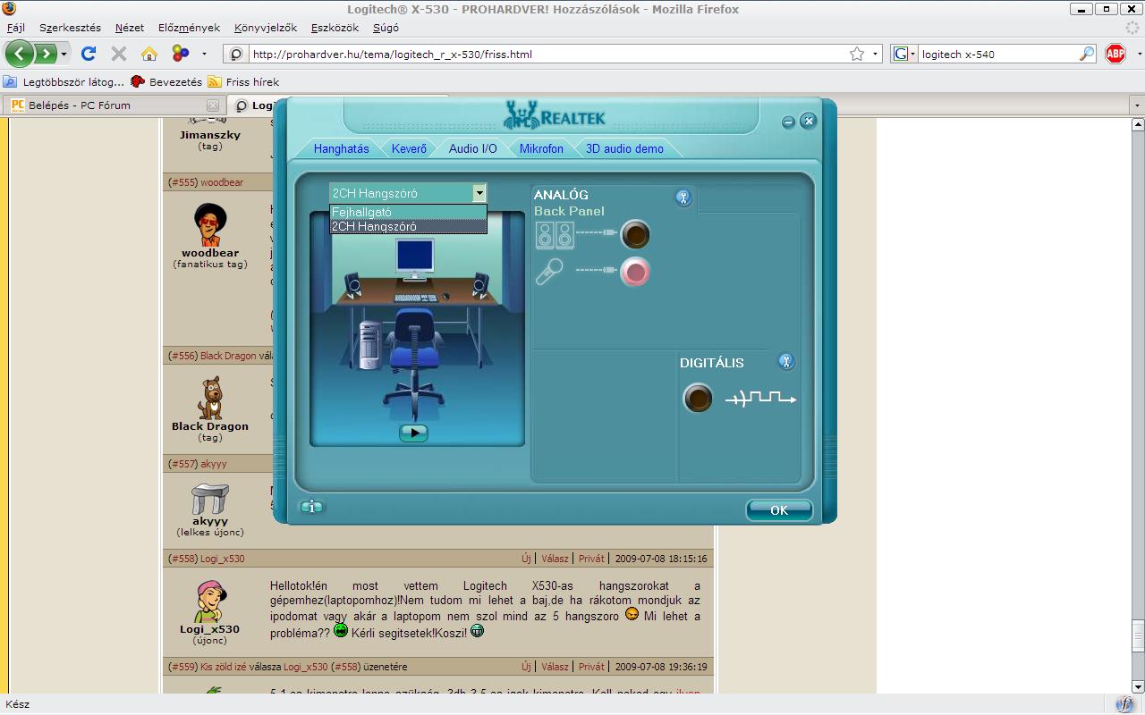The image size is (1145, 715).
Task: Click the Realtek DIGITÁLIS settings icon
Action: pos(786,361)
